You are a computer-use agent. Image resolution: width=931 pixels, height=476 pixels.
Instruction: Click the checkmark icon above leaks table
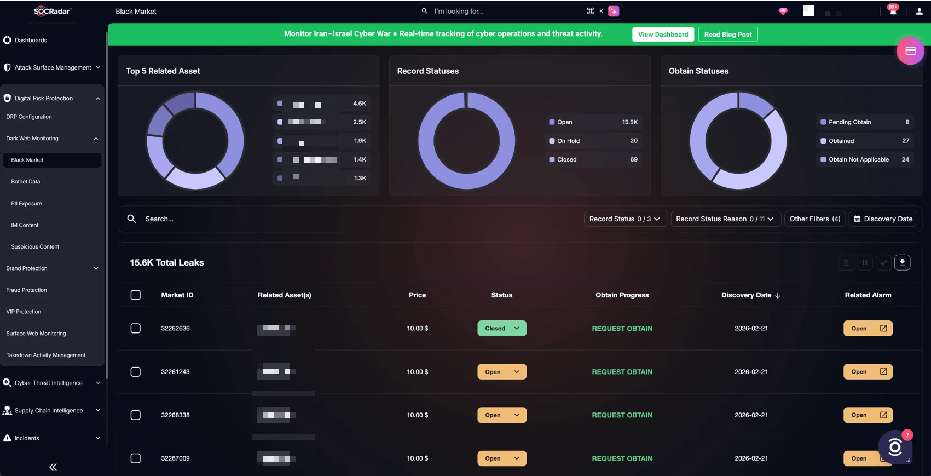click(x=883, y=262)
